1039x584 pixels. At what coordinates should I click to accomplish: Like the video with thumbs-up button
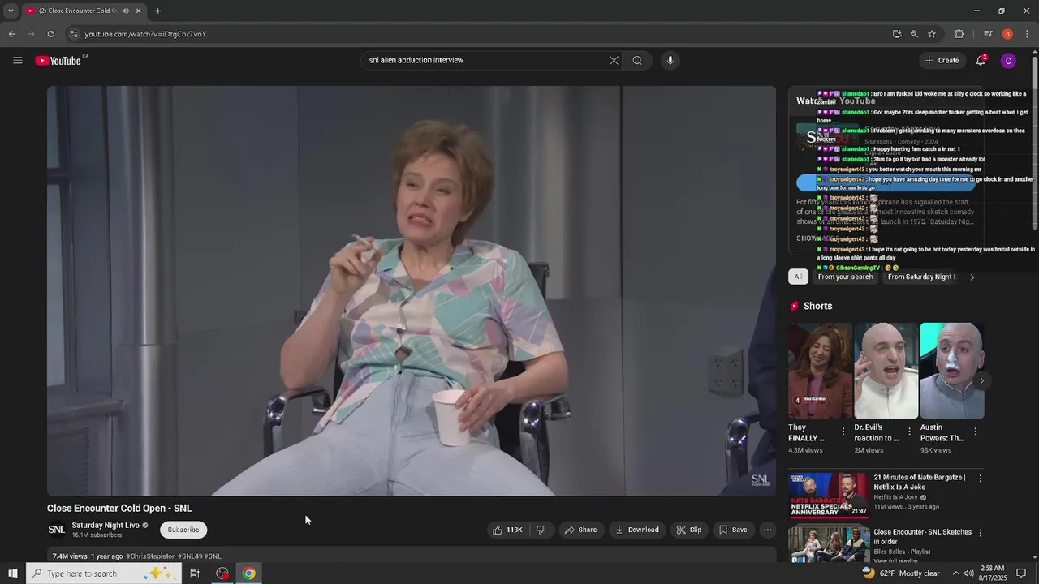click(507, 530)
